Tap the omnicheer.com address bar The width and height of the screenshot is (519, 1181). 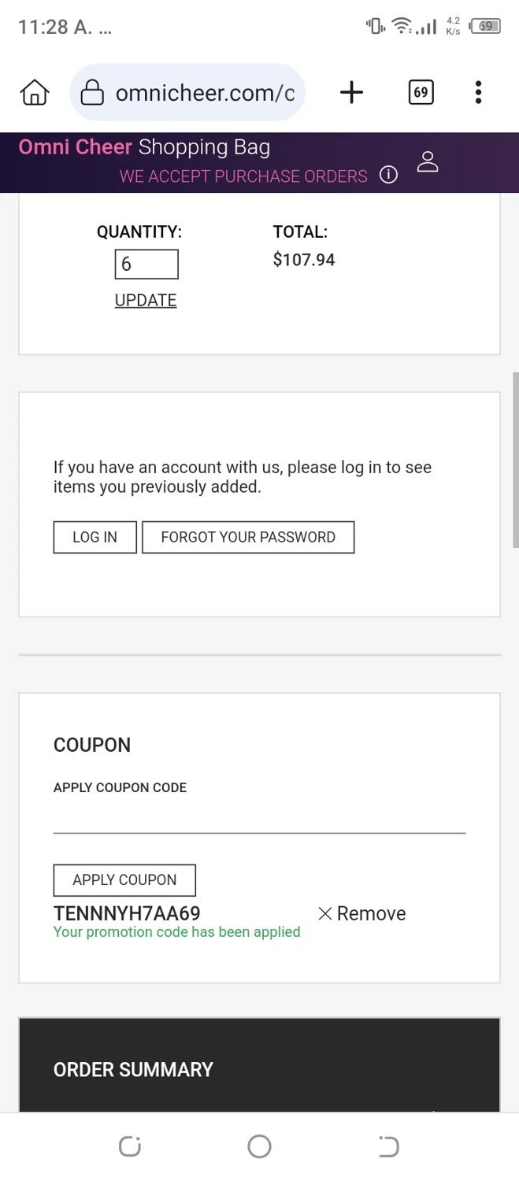tap(205, 93)
